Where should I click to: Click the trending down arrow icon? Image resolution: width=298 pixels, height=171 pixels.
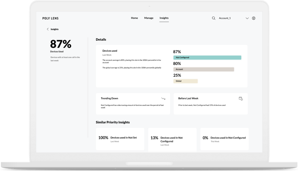163,98
